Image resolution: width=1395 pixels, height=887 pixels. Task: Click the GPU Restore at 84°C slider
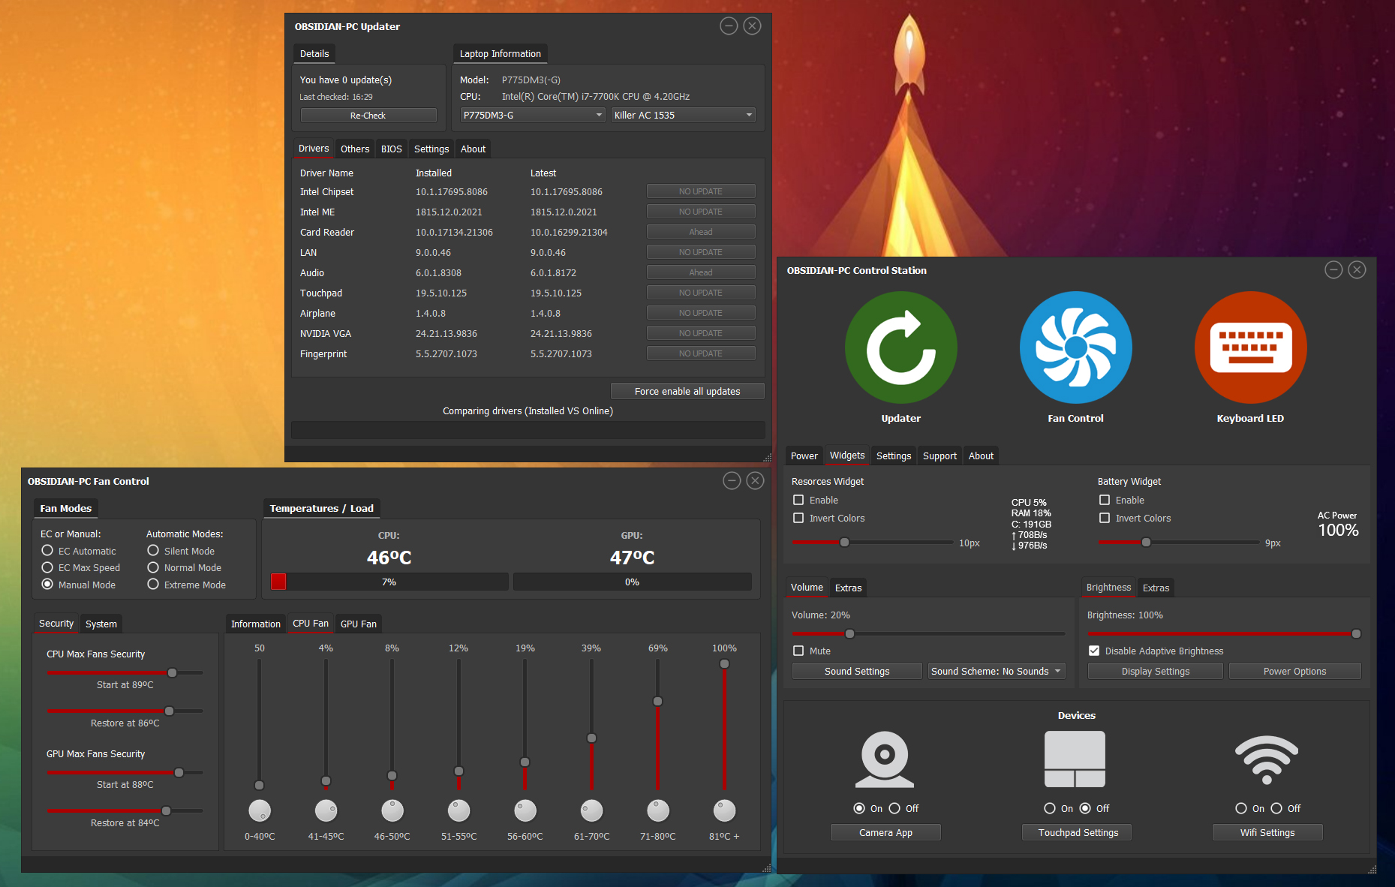coord(125,810)
